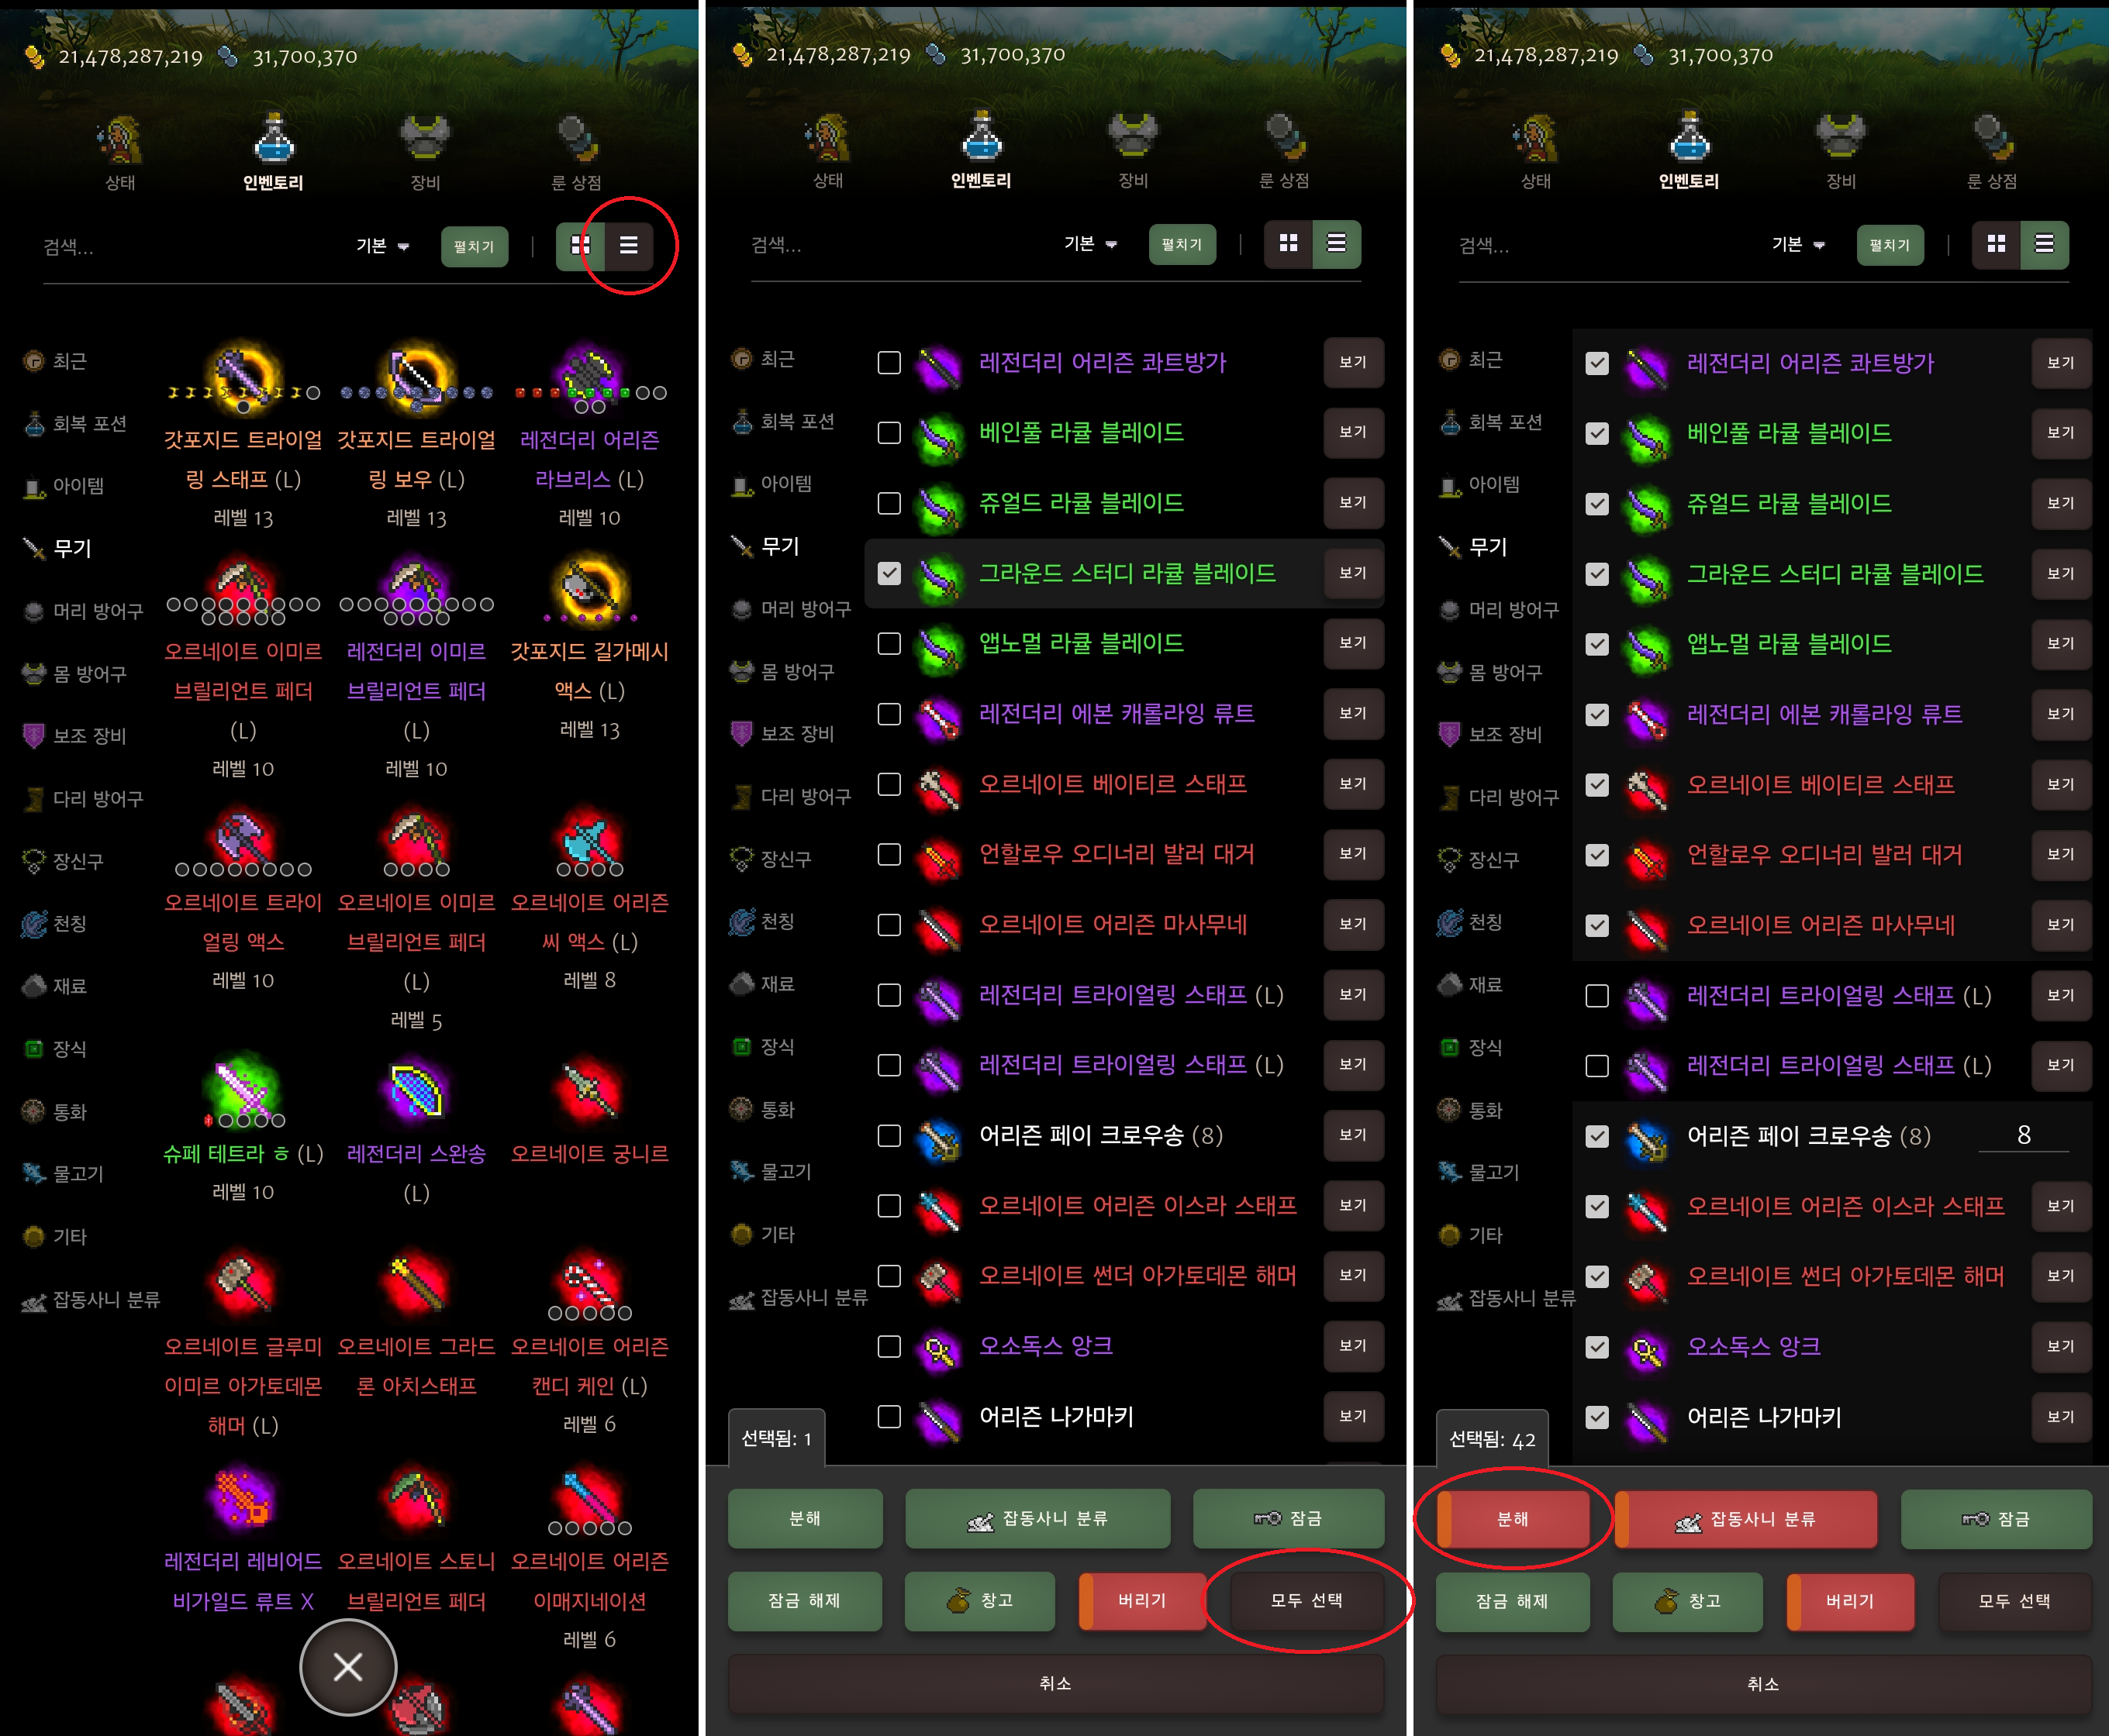Select 장신구 category in middle panel
This screenshot has height=1736, width=2109.
[x=772, y=859]
